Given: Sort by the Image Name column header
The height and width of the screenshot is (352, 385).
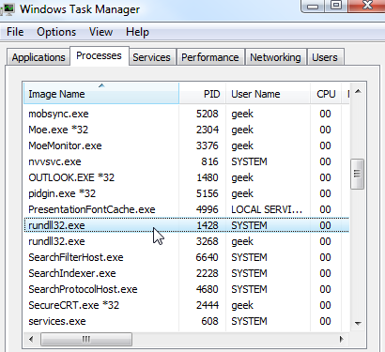Looking at the screenshot, I should [x=101, y=94].
